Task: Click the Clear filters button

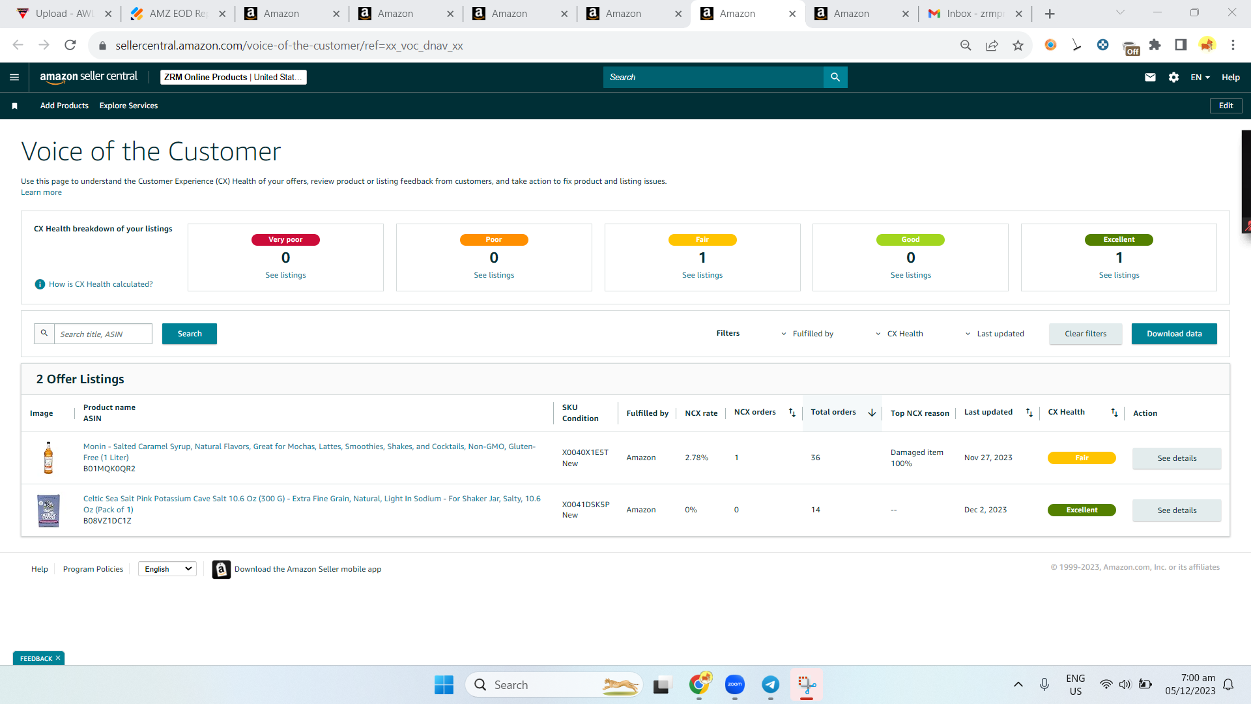Action: click(1086, 334)
